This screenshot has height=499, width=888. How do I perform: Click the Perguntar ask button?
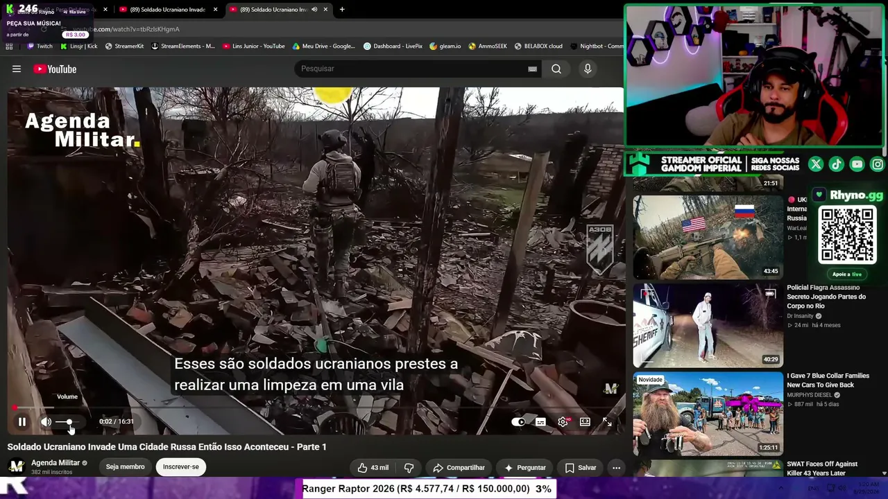[x=524, y=468]
